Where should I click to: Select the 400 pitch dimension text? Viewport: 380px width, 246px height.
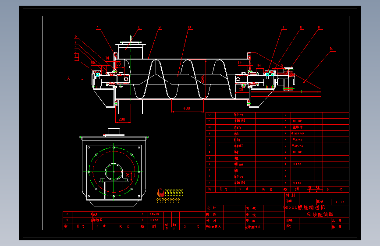click(x=187, y=109)
